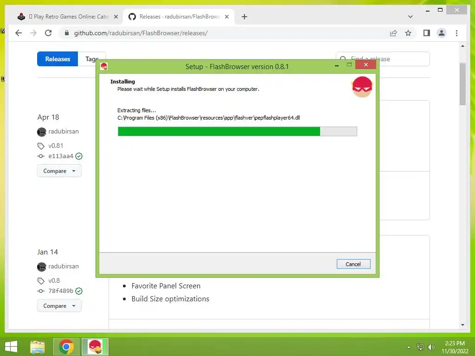Screen dimensions: 475x356
Task: Click commit icon beside e113aa4
Action: pos(41,156)
